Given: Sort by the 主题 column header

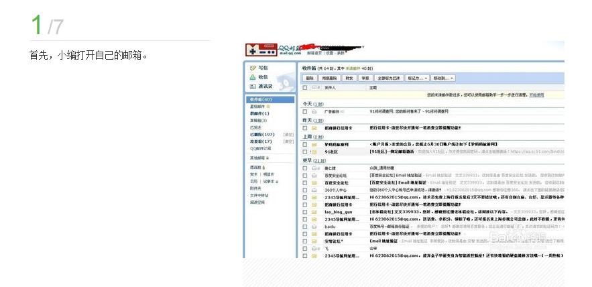Looking at the screenshot, I should point(373,88).
